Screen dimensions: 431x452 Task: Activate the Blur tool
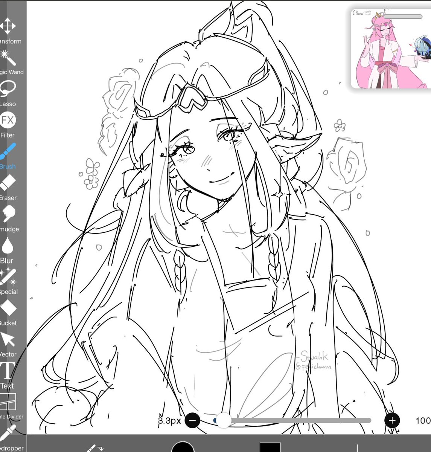tap(8, 246)
